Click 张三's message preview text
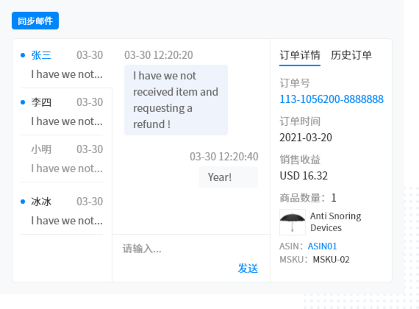This screenshot has height=309, width=419. [x=67, y=74]
